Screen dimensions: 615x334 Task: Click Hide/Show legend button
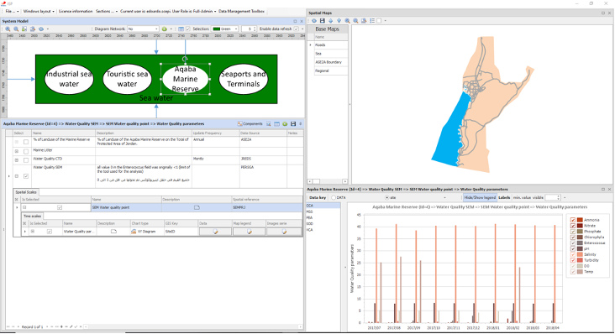[480, 198]
